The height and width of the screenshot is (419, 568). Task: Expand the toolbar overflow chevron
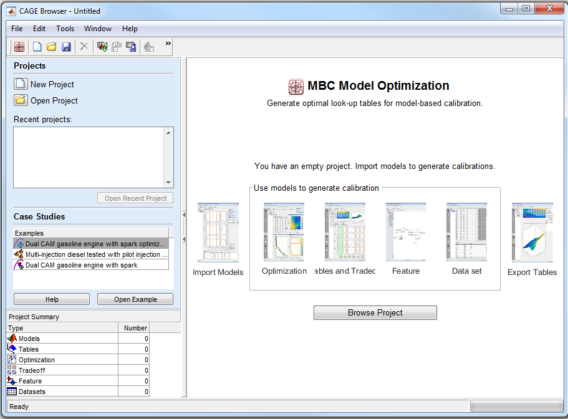[168, 44]
